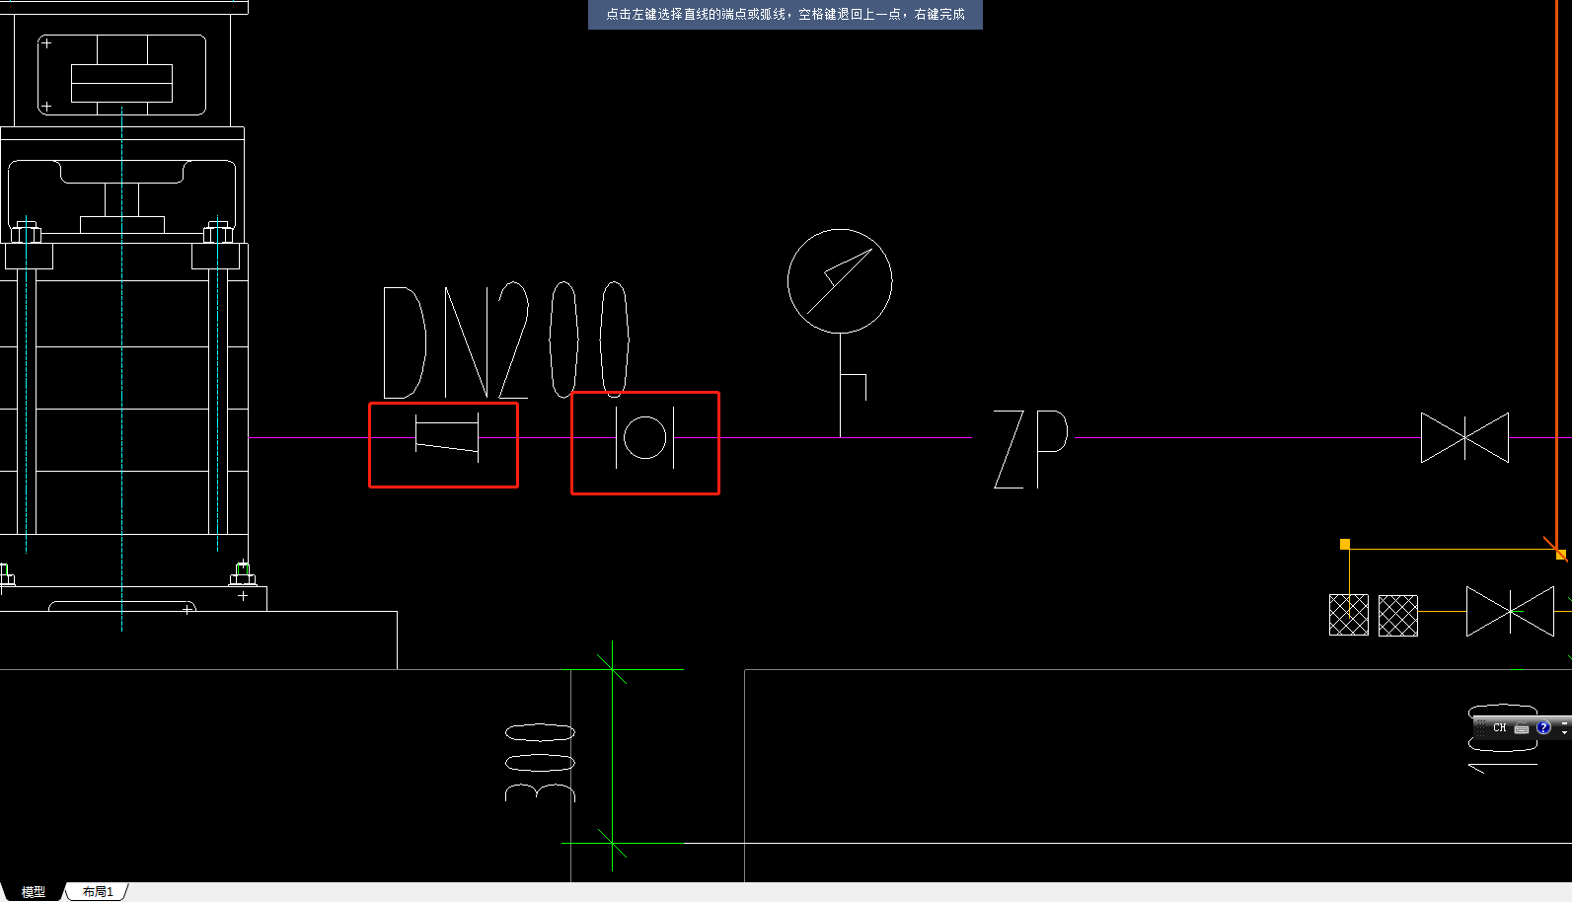The width and height of the screenshot is (1572, 902).
Task: Click the command prompt hint tooltip
Action: (x=786, y=15)
